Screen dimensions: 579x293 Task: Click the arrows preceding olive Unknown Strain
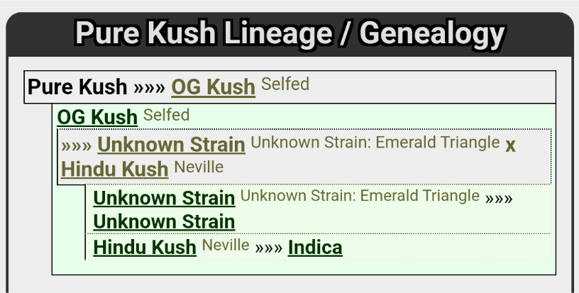coord(77,145)
